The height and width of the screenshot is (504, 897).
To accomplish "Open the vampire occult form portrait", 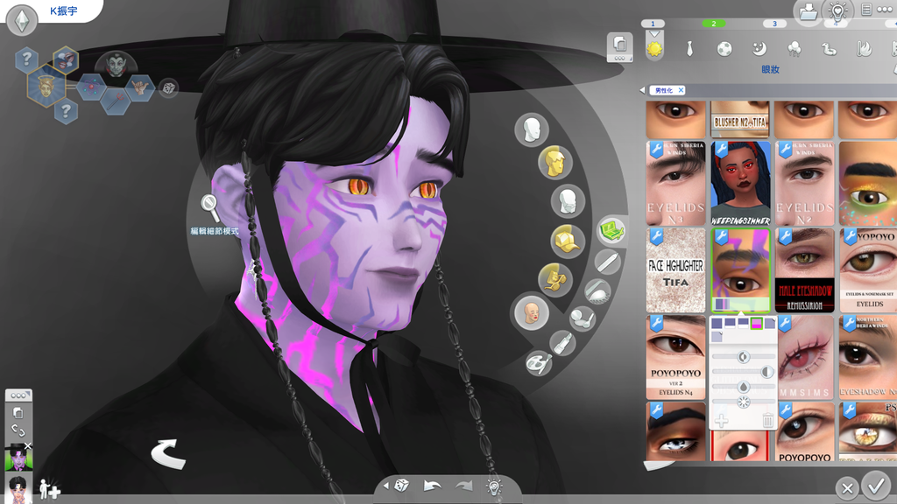I will pos(116,65).
